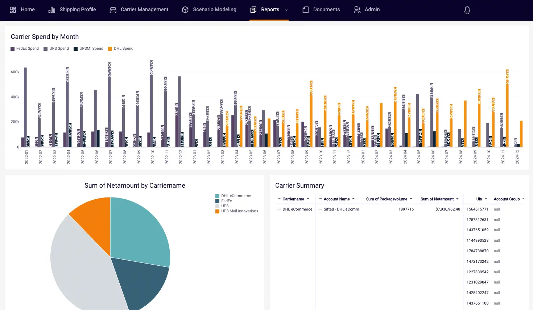Click the Carrier Management truck icon

tap(113, 10)
